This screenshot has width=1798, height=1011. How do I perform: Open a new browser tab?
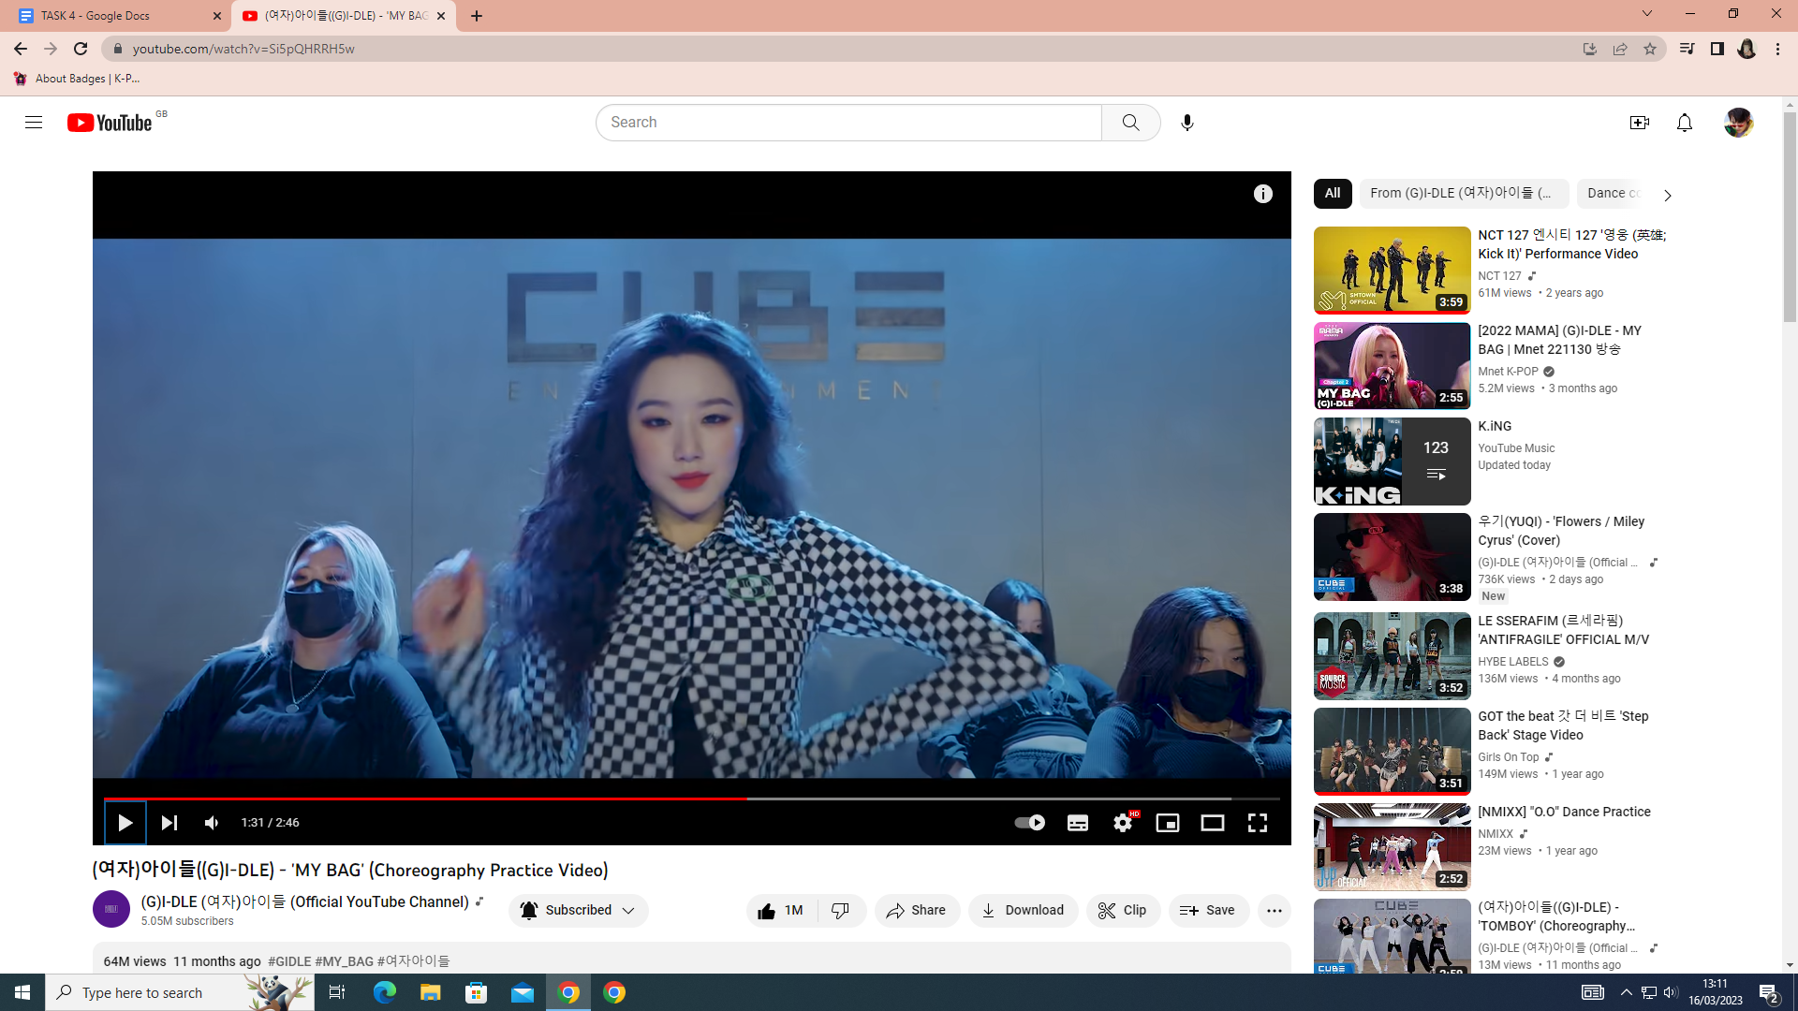coord(477,16)
